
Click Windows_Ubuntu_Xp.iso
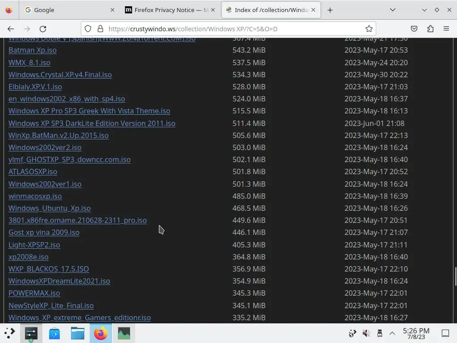pyautogui.click(x=50, y=208)
